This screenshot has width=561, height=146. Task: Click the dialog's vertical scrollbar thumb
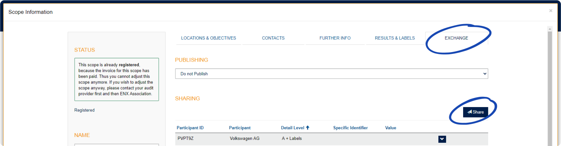550,87
